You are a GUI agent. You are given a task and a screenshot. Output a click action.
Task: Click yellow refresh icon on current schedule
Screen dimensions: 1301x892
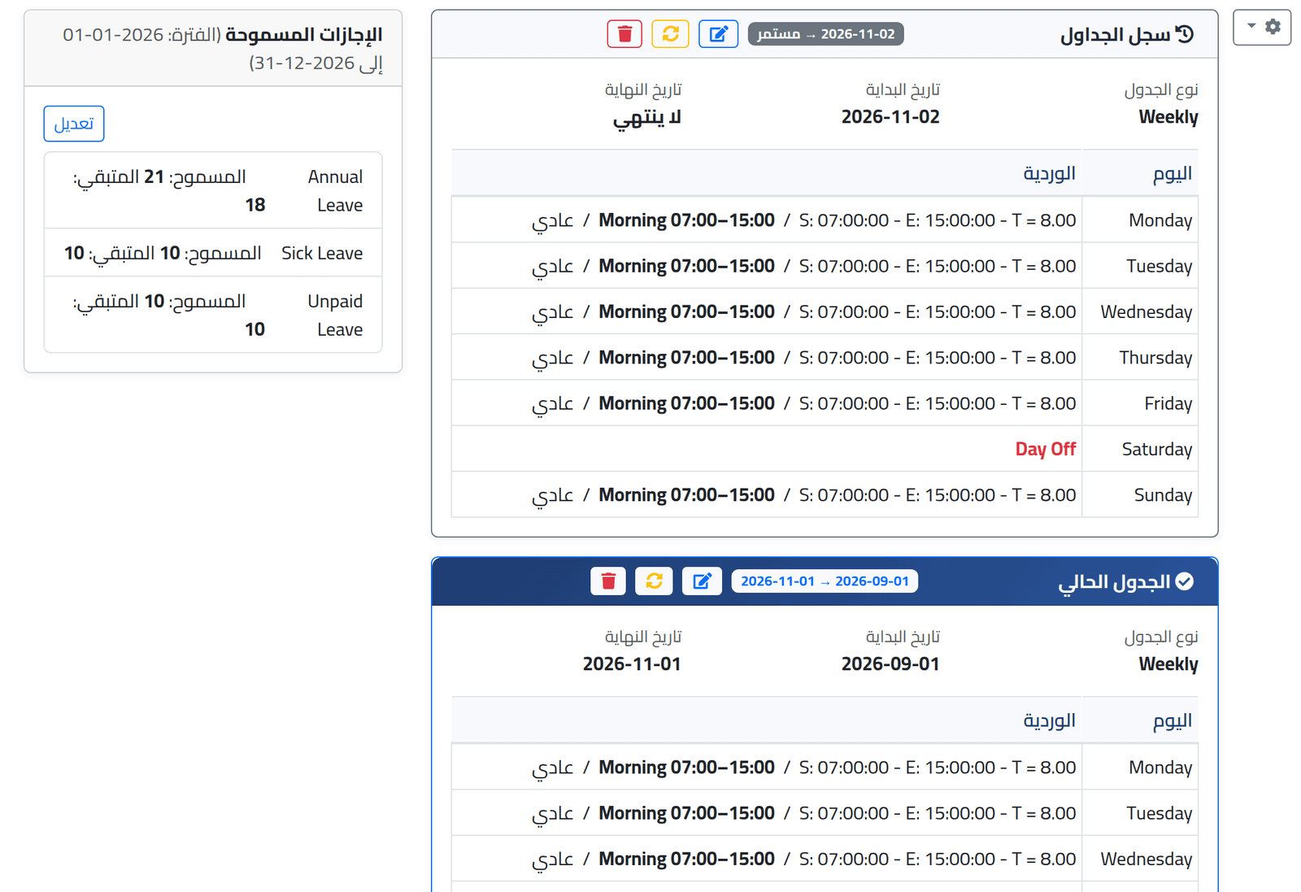coord(654,581)
